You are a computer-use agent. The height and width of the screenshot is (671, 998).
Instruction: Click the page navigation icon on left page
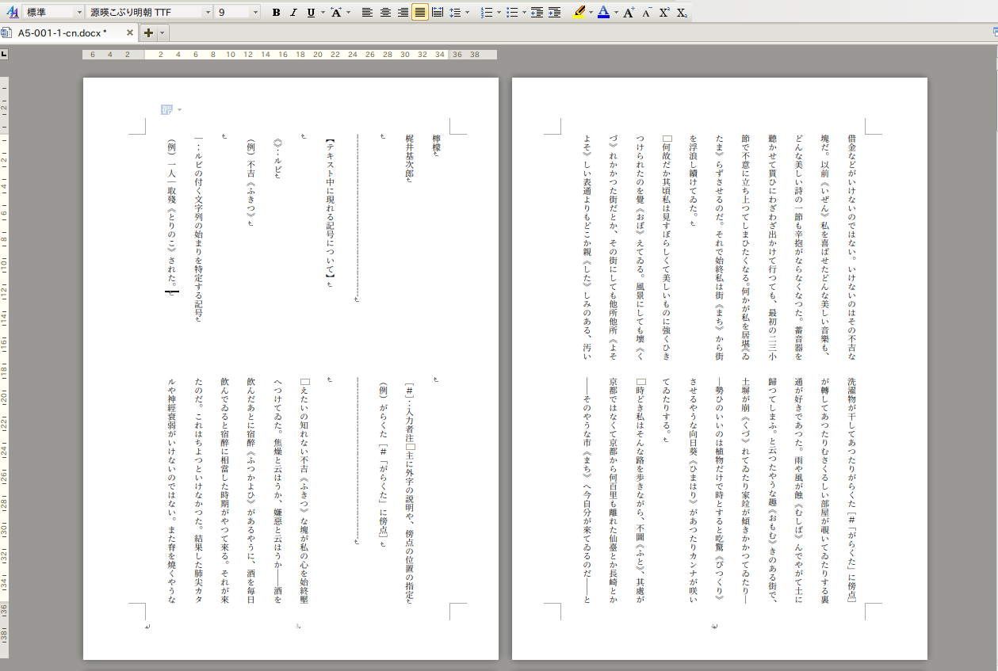tap(166, 109)
